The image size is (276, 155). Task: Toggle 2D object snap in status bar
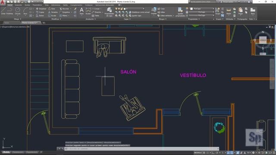point(232,153)
